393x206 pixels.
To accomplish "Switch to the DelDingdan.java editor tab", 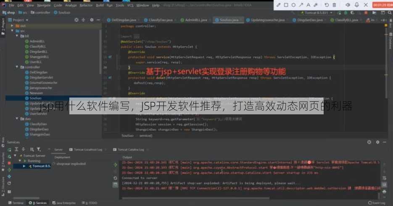I will pyautogui.click(x=122, y=20).
